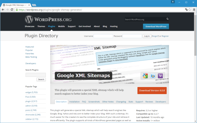197x123 pixels.
Task: Open a new browser tab
Action: click(34, 5)
